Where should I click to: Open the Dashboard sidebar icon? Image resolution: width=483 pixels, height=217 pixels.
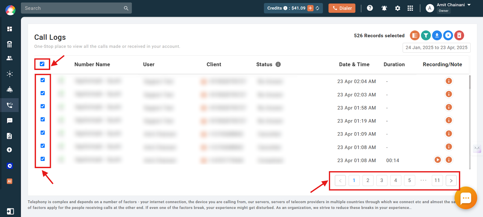coord(10,29)
